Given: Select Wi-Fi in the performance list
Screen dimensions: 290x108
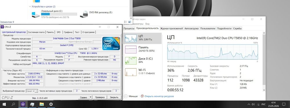Looking at the screenshot, I should [x=142, y=72].
